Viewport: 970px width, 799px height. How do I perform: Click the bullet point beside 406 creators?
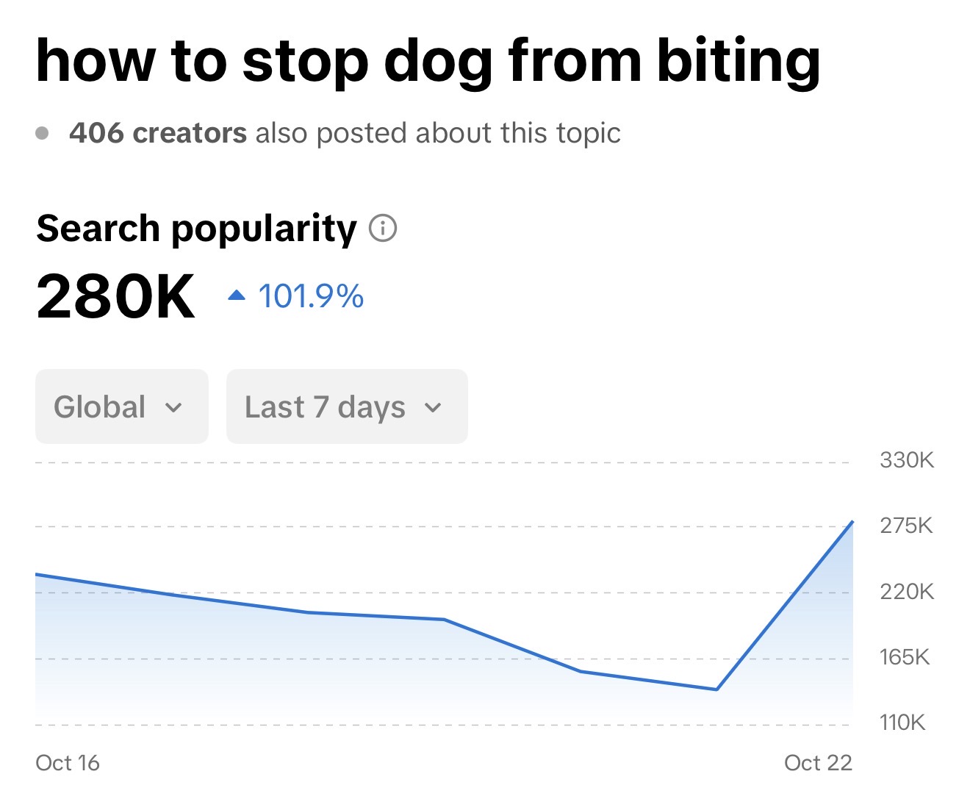coord(43,132)
